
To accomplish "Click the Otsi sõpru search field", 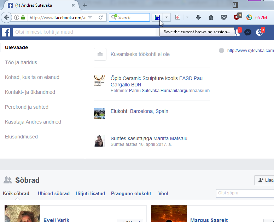I will 245,193.
